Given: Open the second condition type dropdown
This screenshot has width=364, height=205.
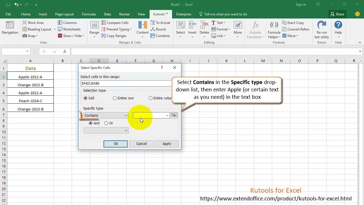Looking at the screenshot, I should [x=106, y=130].
